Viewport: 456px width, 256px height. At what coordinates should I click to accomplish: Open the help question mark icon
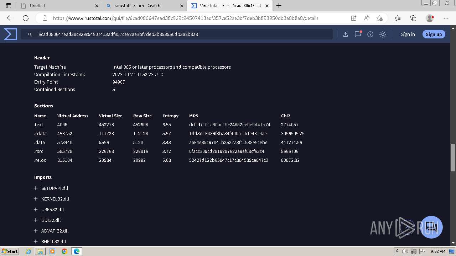pyautogui.click(x=370, y=34)
